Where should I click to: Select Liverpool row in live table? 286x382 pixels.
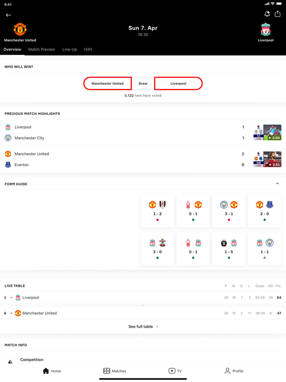(143, 297)
